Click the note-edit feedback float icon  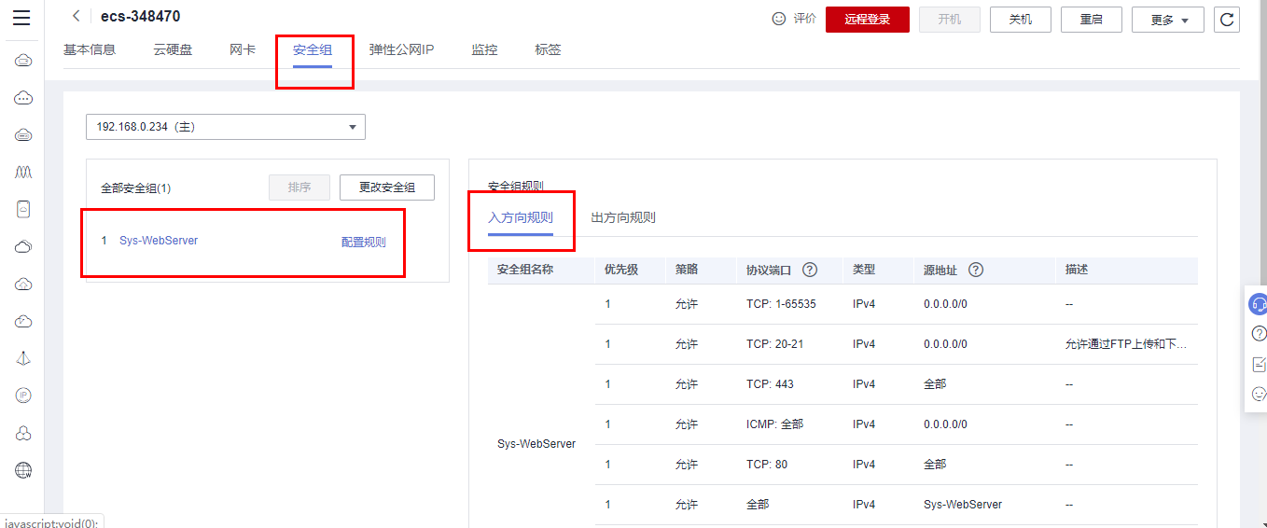tap(1259, 364)
